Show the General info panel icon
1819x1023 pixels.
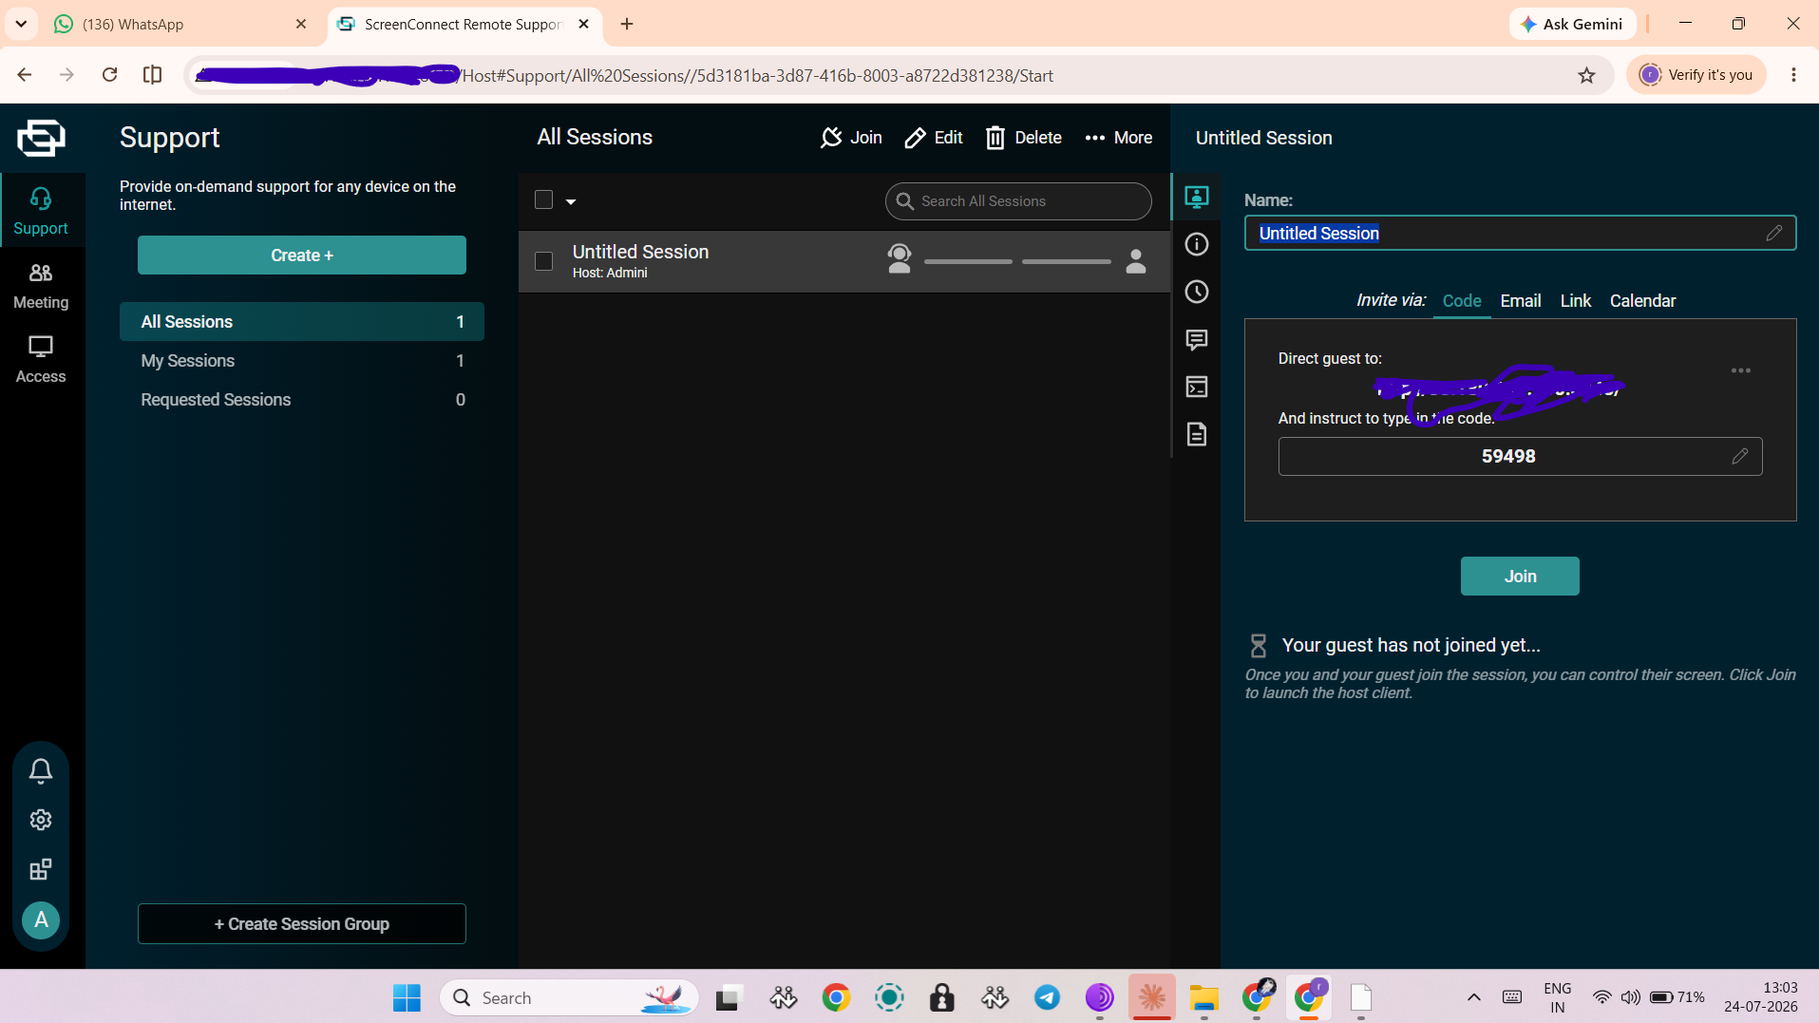(1197, 244)
